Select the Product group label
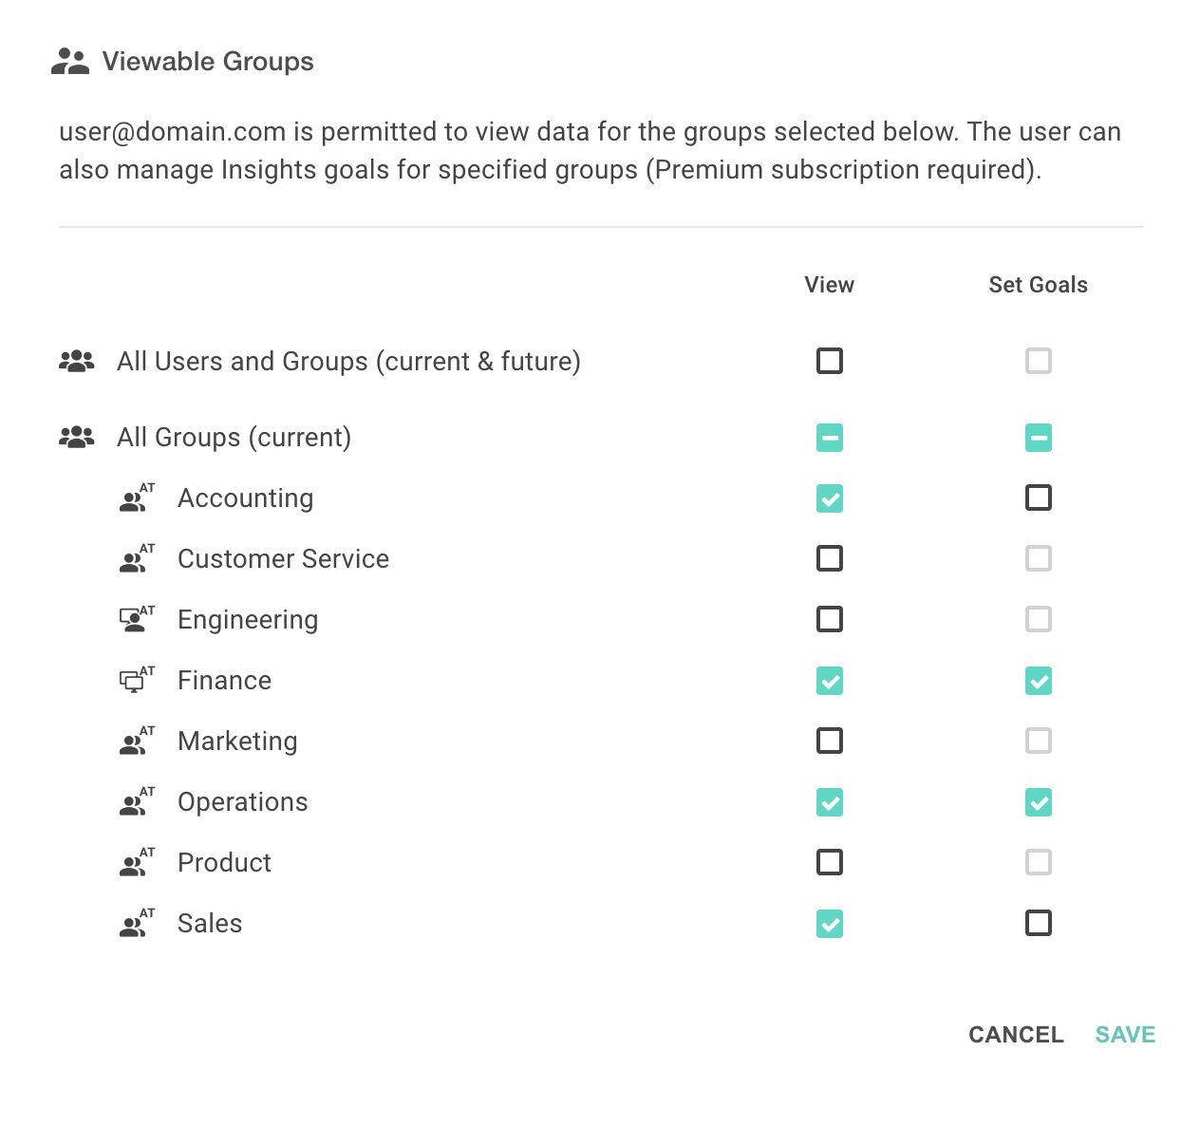Screen dimensions: 1200x1126 click(x=224, y=862)
